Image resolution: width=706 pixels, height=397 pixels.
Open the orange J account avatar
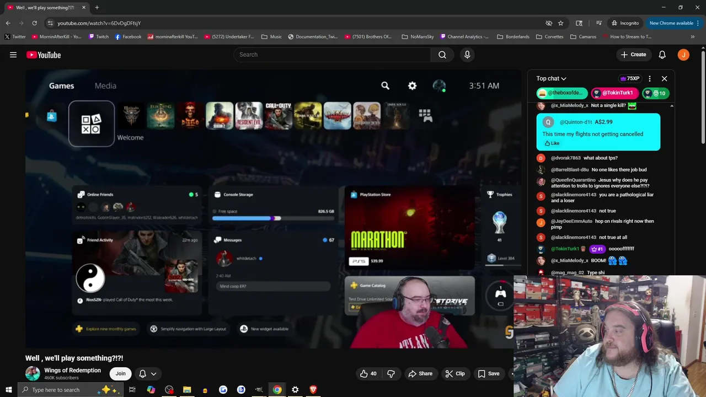tap(683, 55)
